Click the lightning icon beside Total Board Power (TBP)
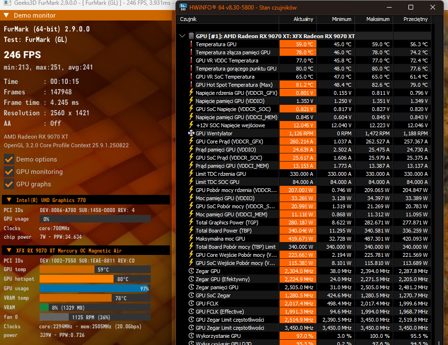Viewport: 448px width, 345px height. click(191, 231)
